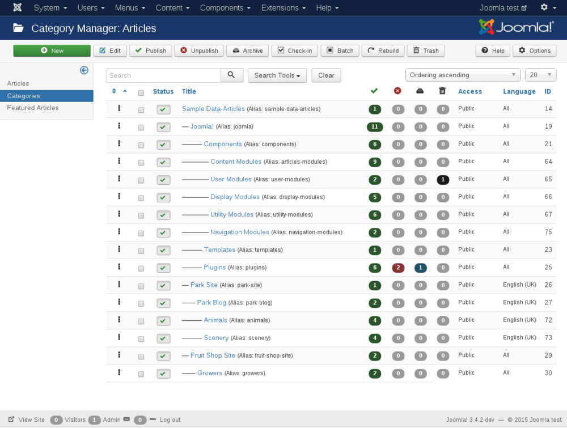Click the search magnifier button
This screenshot has width=567, height=428.
pos(231,75)
